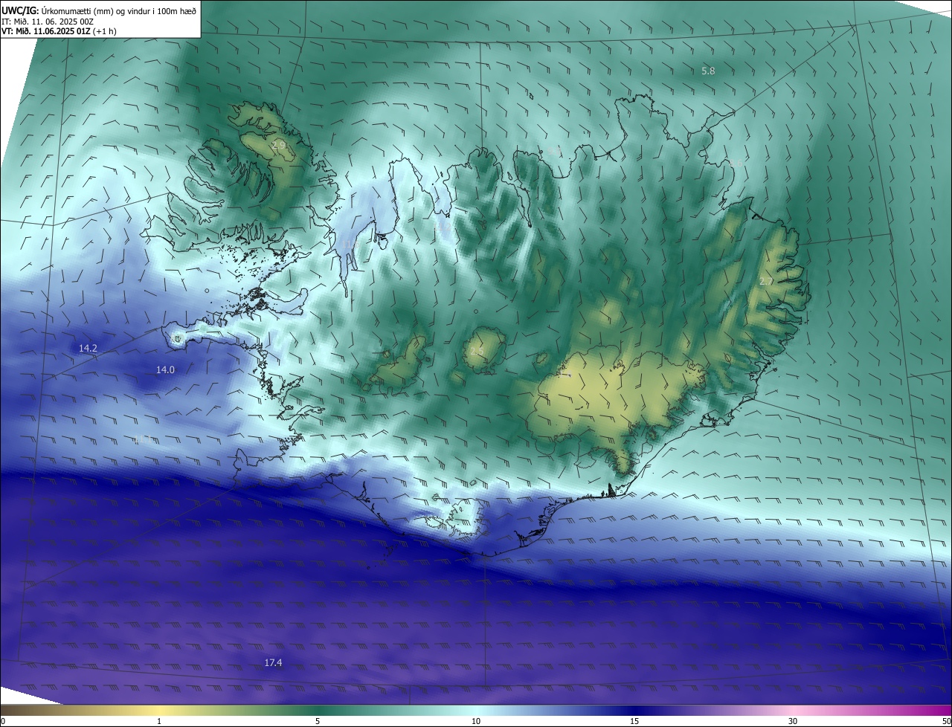Screen dimensions: 952x727
Task: Click the color scale legend bar
Action: [x=476, y=710]
